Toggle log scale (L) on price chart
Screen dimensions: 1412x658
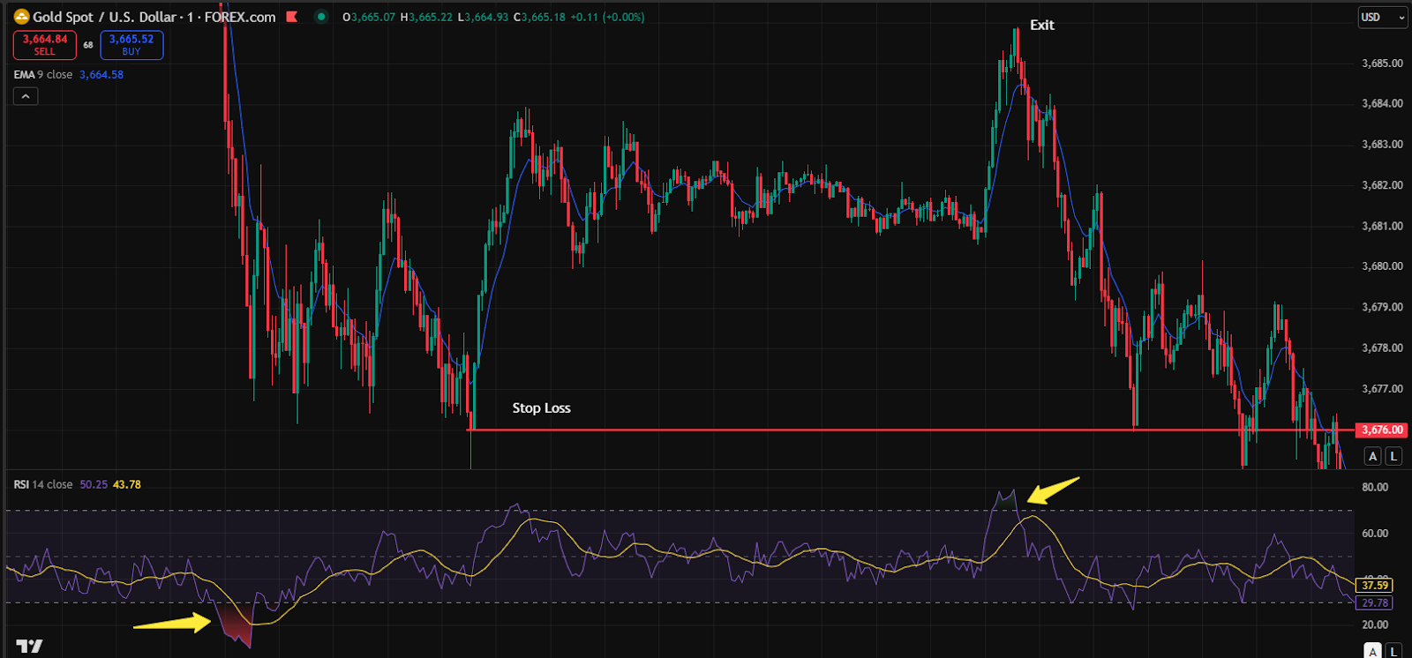(1393, 456)
